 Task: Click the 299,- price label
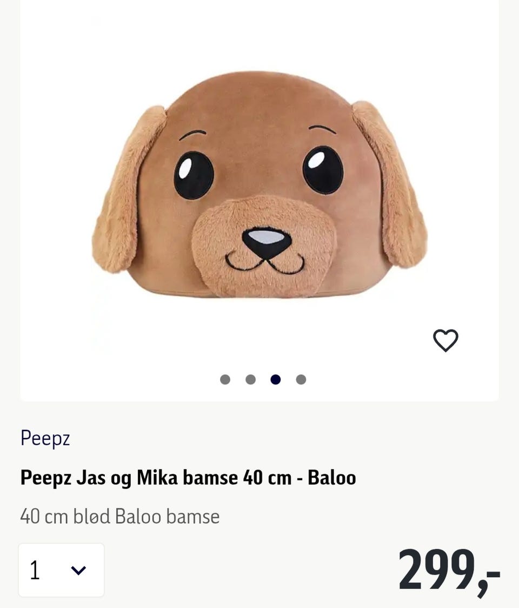[x=449, y=571]
